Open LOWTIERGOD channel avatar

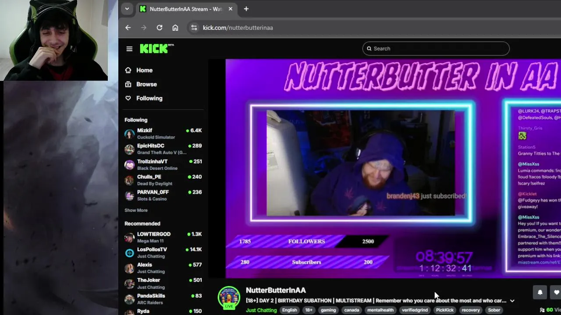click(x=129, y=238)
